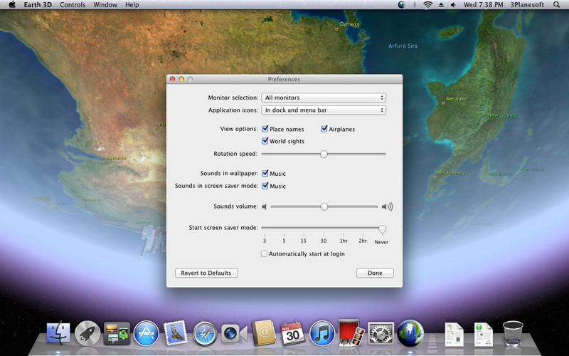Click the loud volume speaker icon
Image resolution: width=569 pixels, height=356 pixels.
coord(387,206)
